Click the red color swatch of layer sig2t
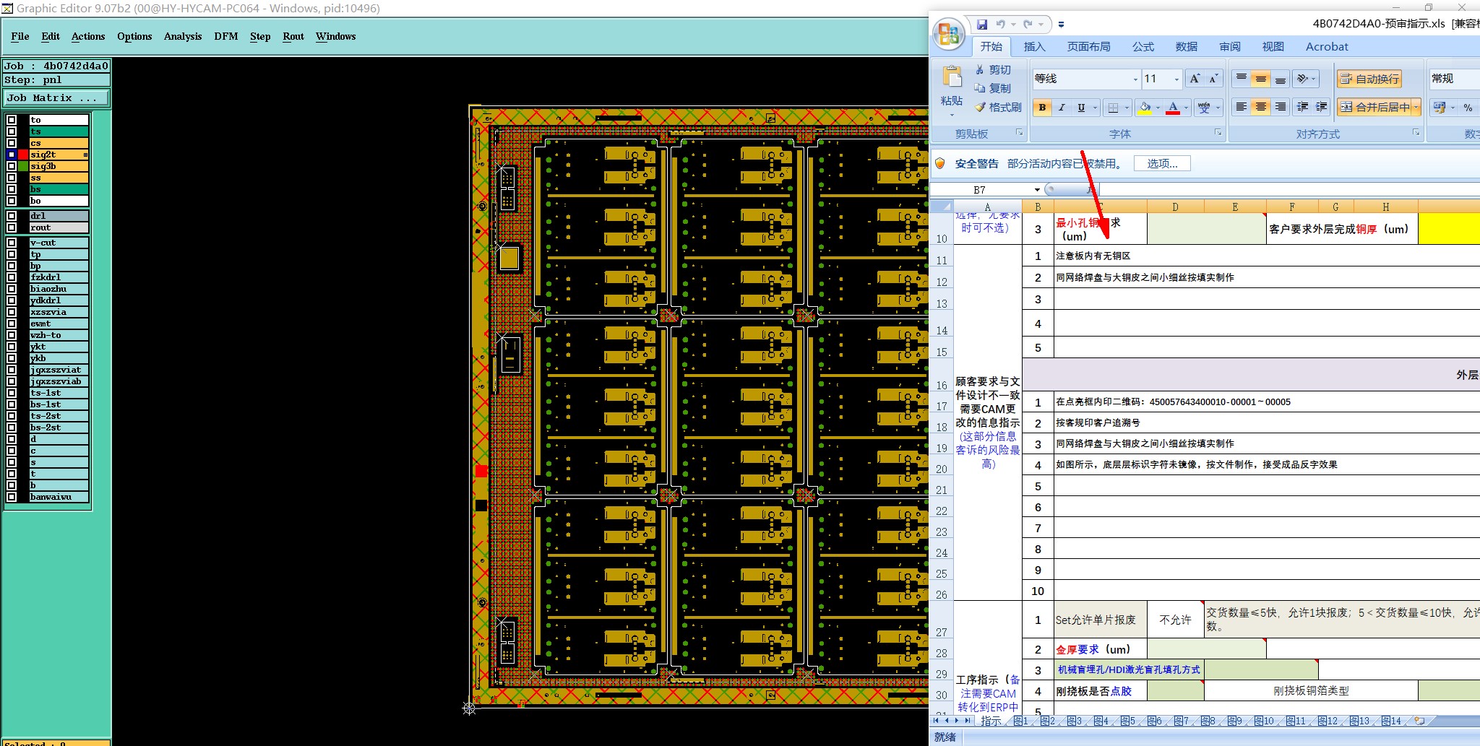 23,155
